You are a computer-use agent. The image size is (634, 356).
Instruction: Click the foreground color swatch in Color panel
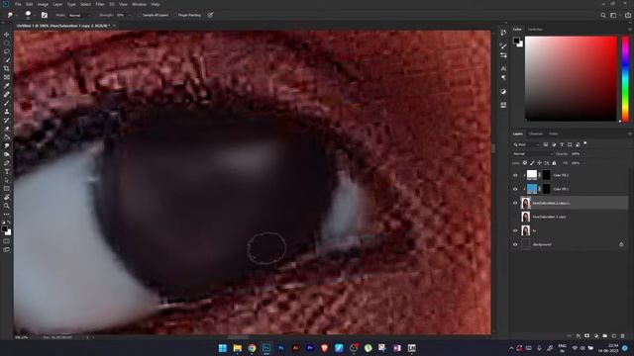pyautogui.click(x=516, y=41)
